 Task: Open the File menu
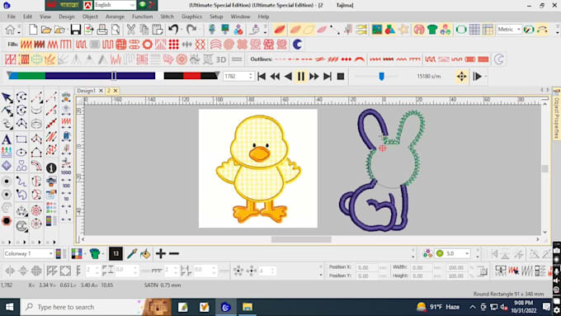pyautogui.click(x=12, y=17)
